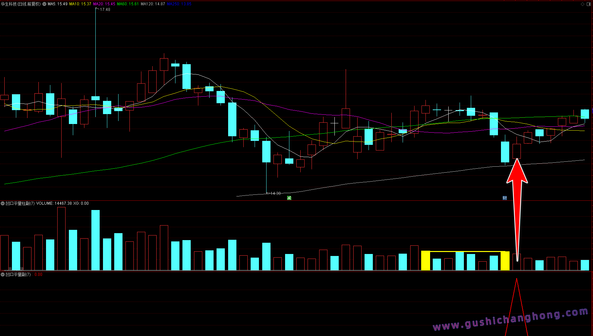This screenshot has width=593, height=336.
Task: Select the green MA60 label
Action: pos(128,4)
